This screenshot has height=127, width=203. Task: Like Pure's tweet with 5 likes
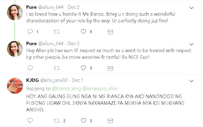click(x=83, y=32)
